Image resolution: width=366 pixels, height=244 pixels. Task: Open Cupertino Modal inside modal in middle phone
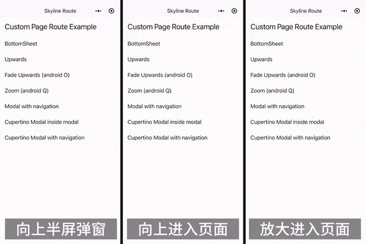(x=164, y=122)
